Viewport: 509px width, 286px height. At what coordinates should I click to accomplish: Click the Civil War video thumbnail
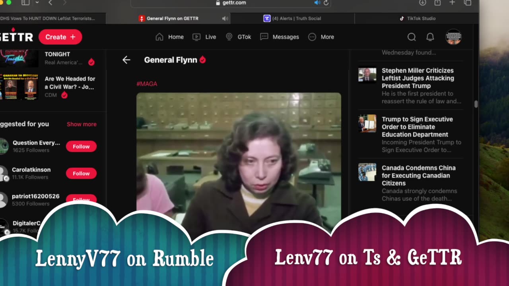click(19, 87)
